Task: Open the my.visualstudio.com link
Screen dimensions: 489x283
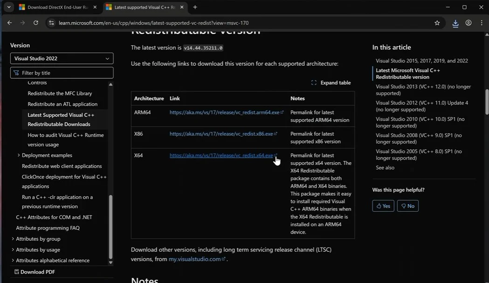Action: pos(194,259)
